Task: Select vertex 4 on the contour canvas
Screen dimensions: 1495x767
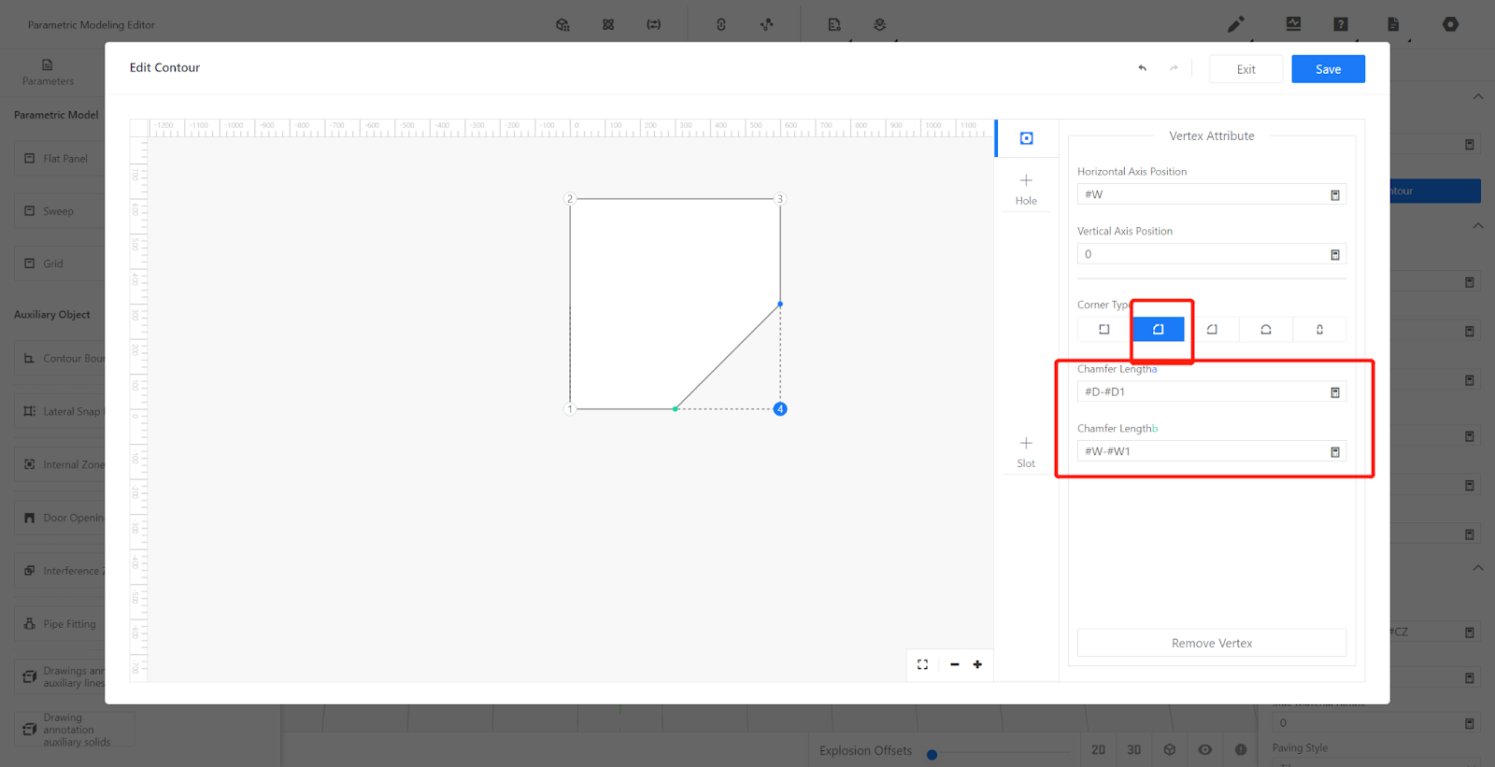Action: 780,409
